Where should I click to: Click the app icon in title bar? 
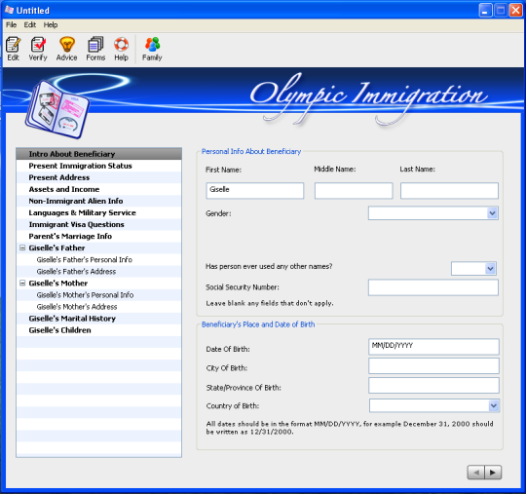pyautogui.click(x=9, y=11)
